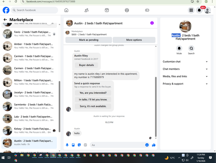
Task: Open File Explorer from the taskbar
Action: (22, 155)
